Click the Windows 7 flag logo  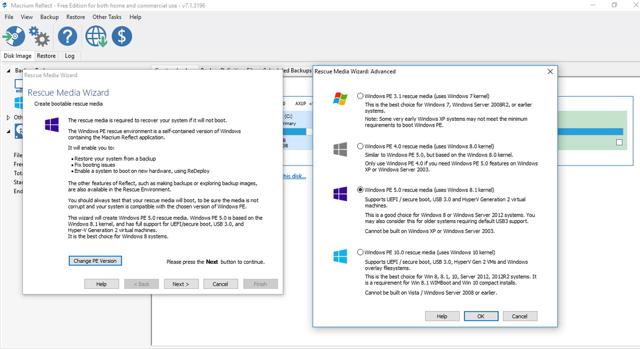point(340,98)
